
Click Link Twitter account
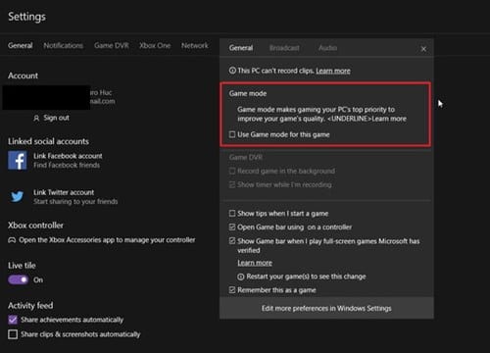(x=64, y=192)
